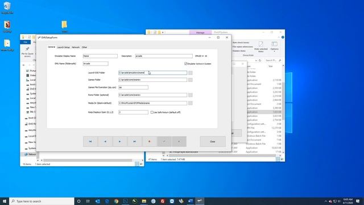Open the Windows Start menu
The width and height of the screenshot is (364, 205).
pyautogui.click(x=5, y=201)
